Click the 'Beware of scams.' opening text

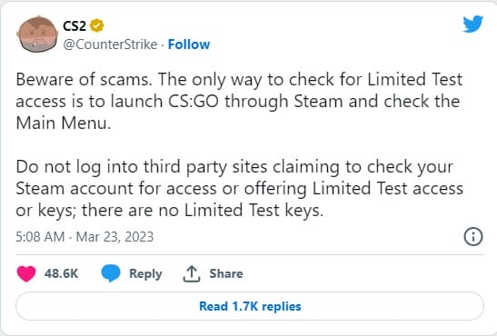[84, 79]
